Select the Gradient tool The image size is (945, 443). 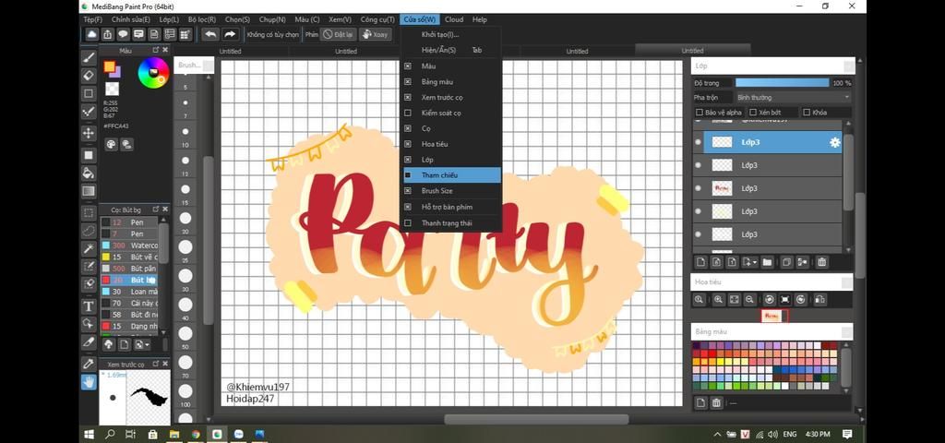[89, 192]
